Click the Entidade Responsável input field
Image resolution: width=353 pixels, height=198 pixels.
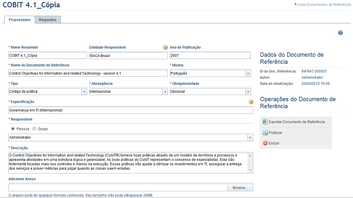(x=128, y=56)
